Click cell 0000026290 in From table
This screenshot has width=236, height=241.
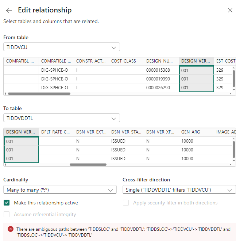[x=161, y=88]
